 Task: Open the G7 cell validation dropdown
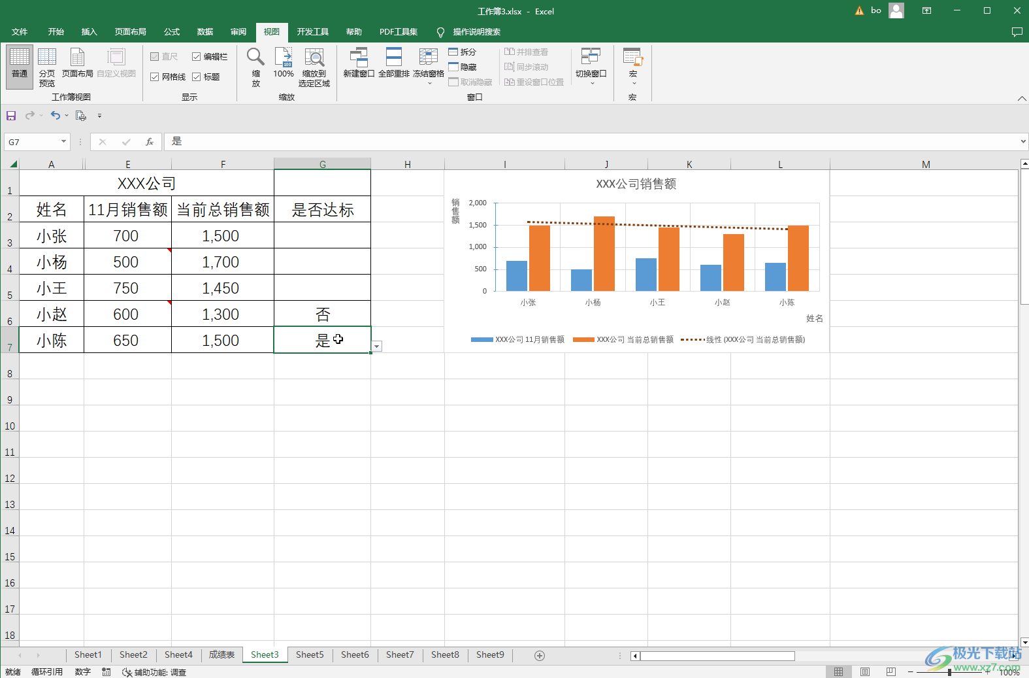(377, 347)
